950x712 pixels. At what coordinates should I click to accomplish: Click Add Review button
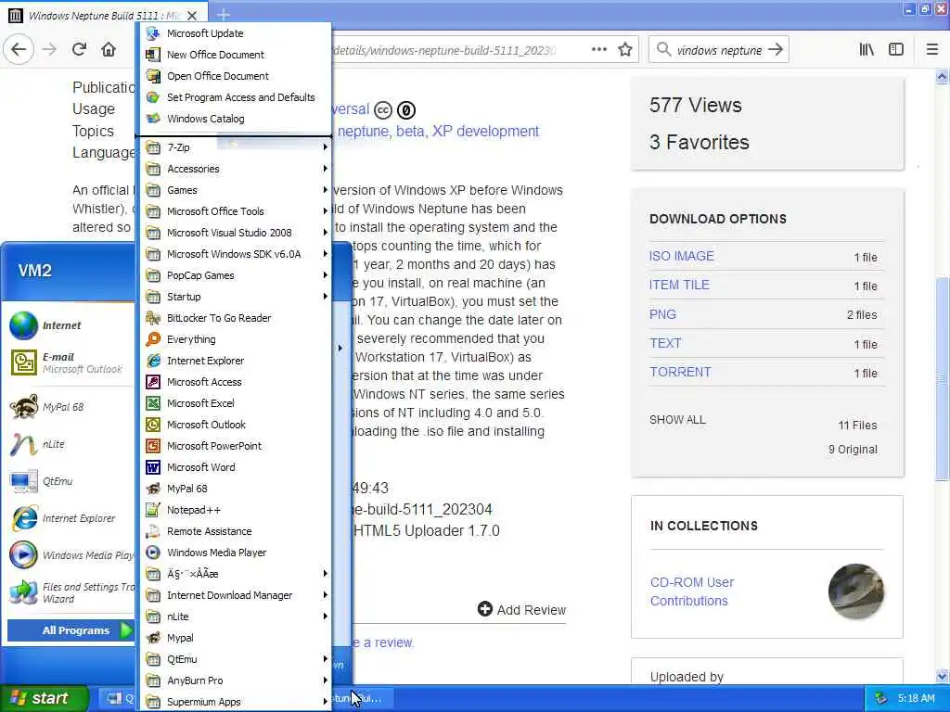[521, 610]
